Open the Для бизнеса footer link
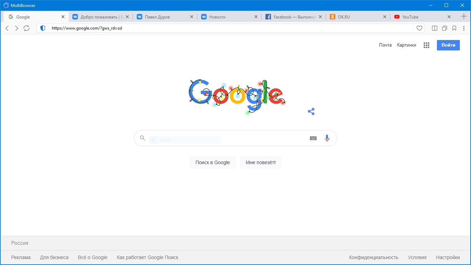 point(54,258)
